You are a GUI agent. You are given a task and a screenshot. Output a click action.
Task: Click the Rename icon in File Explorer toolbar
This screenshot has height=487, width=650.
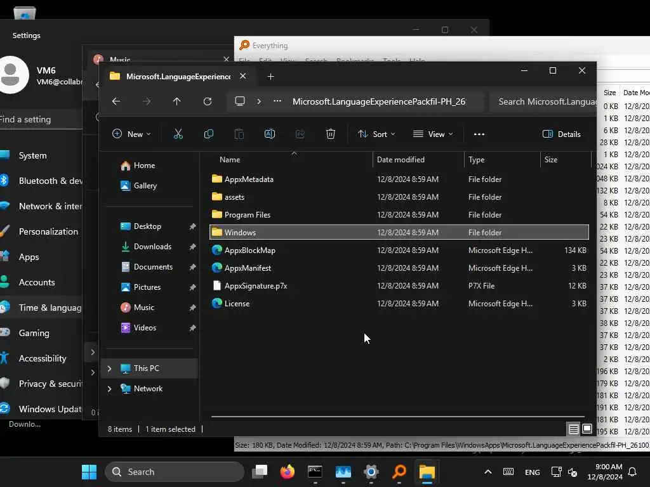(269, 134)
